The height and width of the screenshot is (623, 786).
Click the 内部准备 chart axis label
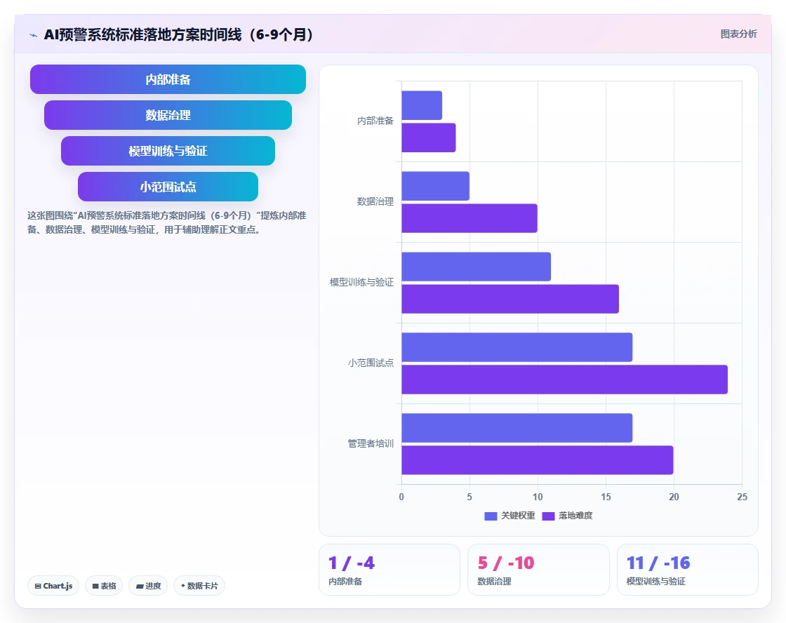pyautogui.click(x=375, y=121)
